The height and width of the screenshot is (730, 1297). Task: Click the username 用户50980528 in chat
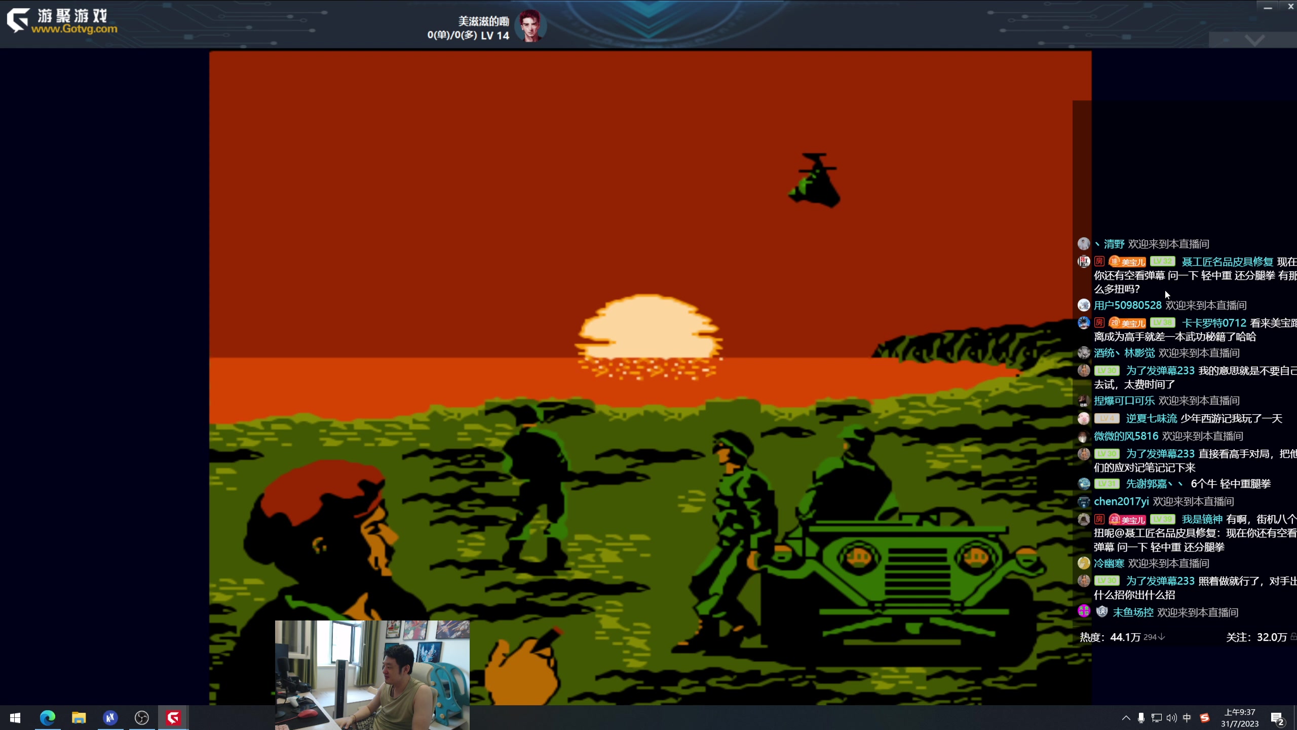[x=1128, y=305]
